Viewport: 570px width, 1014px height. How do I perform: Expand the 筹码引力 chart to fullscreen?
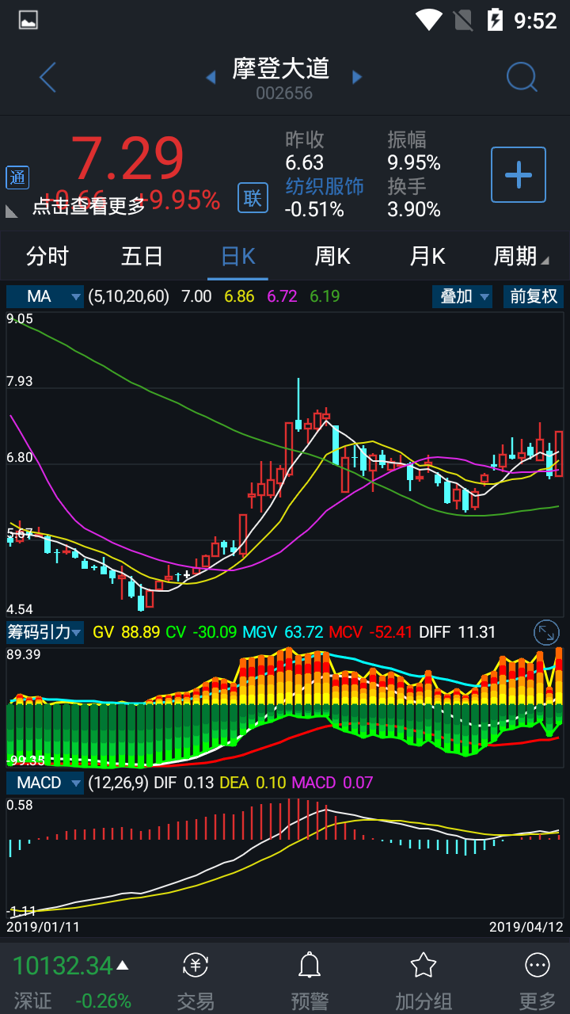coord(546,632)
